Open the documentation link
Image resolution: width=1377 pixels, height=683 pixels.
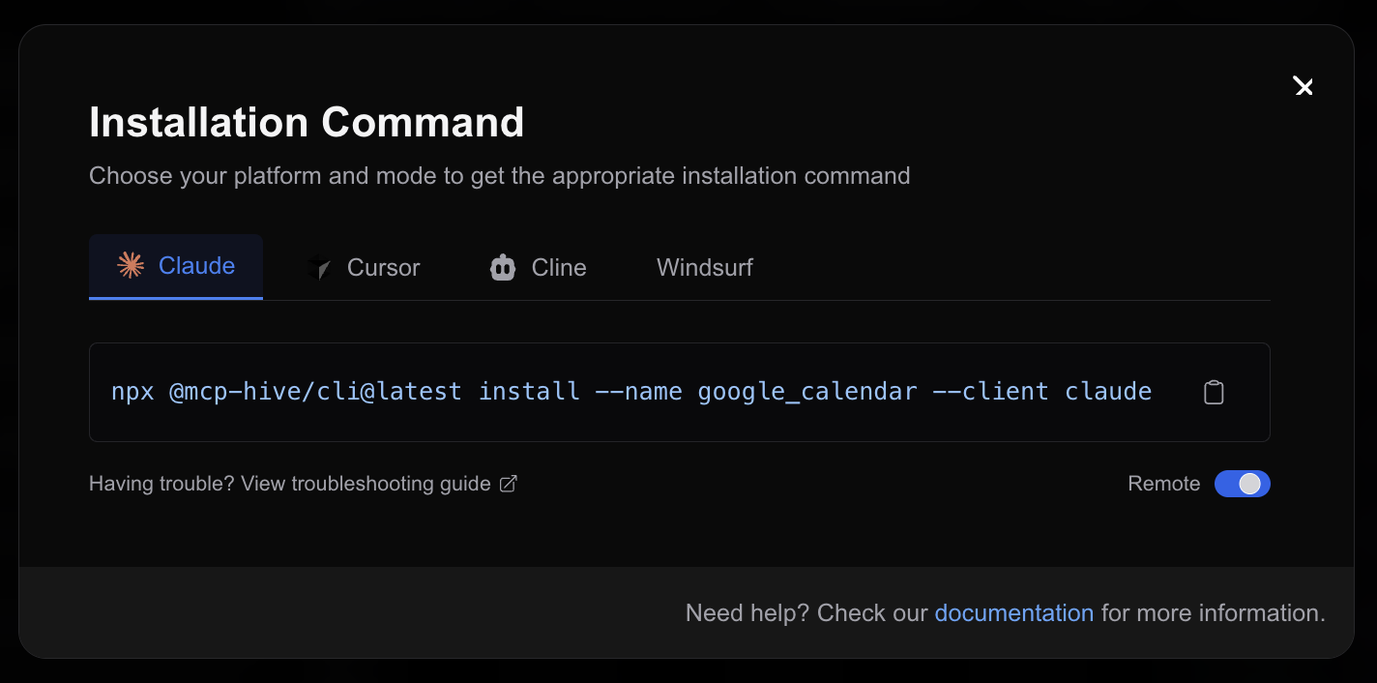click(1013, 612)
